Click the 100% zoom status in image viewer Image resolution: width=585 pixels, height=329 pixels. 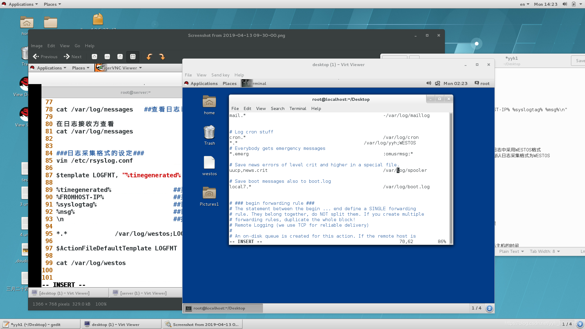[x=101, y=304]
